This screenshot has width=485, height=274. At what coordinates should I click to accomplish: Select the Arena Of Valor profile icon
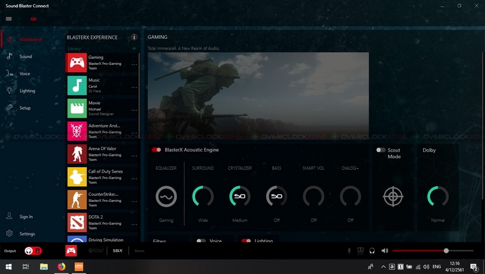point(77,154)
